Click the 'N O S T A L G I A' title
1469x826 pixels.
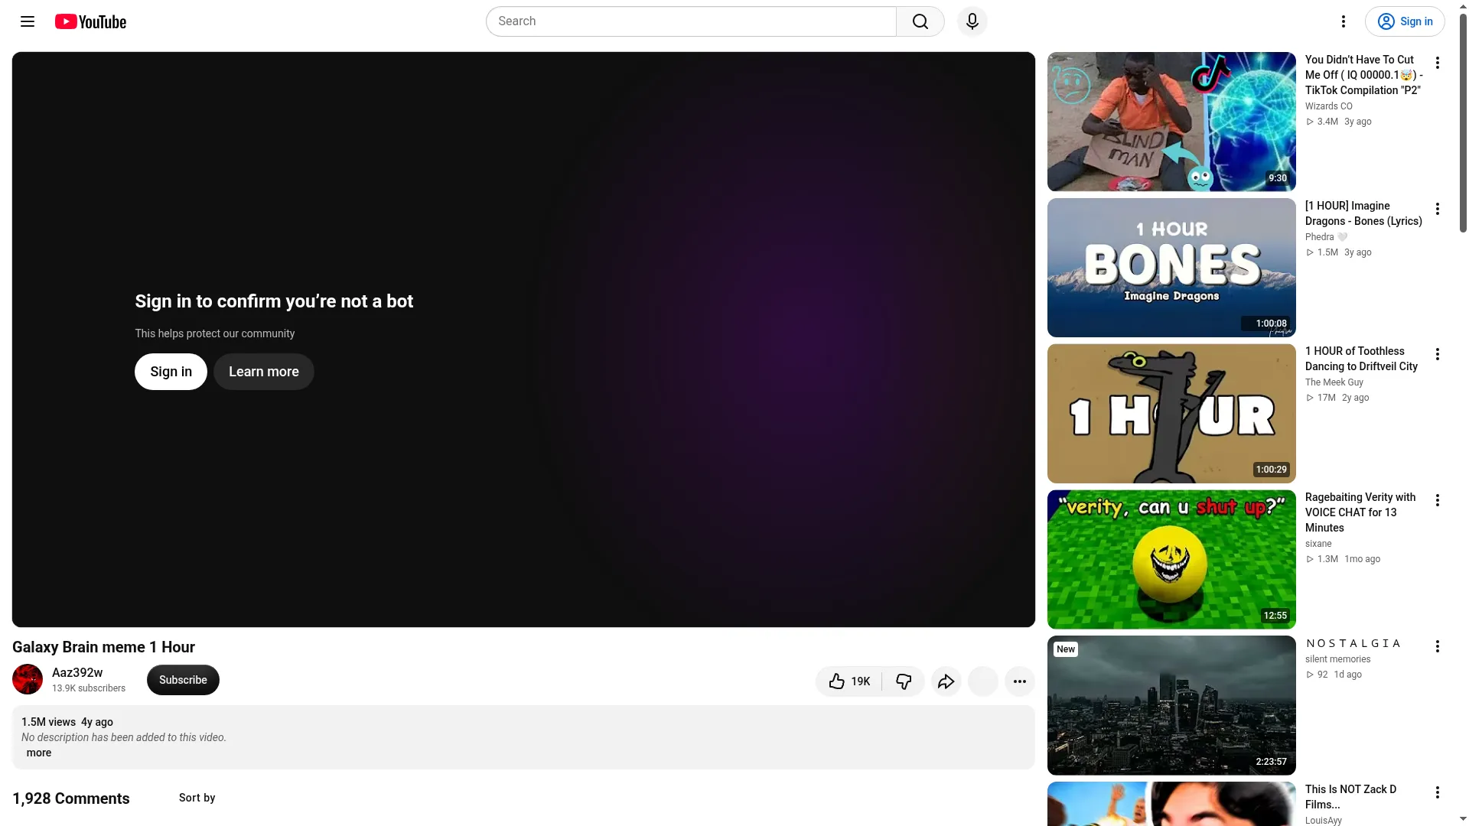(x=1353, y=643)
